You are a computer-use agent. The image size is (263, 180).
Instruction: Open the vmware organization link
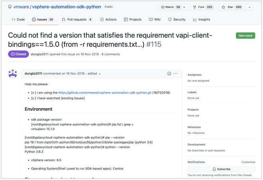[21, 7]
